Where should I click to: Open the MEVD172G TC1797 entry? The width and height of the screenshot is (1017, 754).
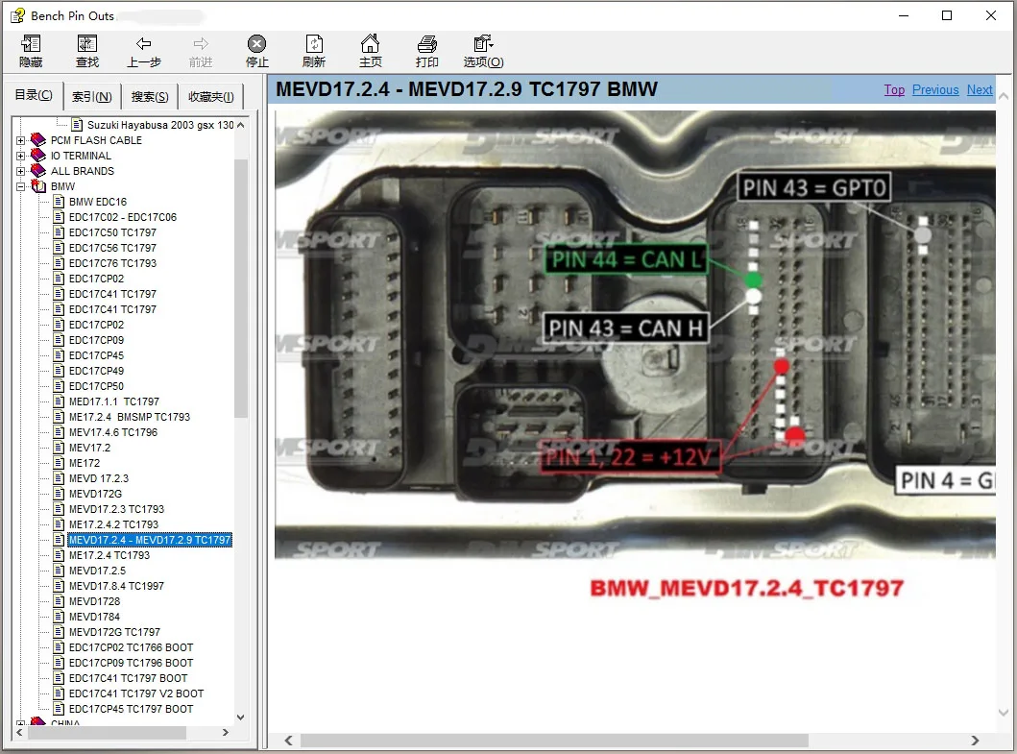pos(115,632)
